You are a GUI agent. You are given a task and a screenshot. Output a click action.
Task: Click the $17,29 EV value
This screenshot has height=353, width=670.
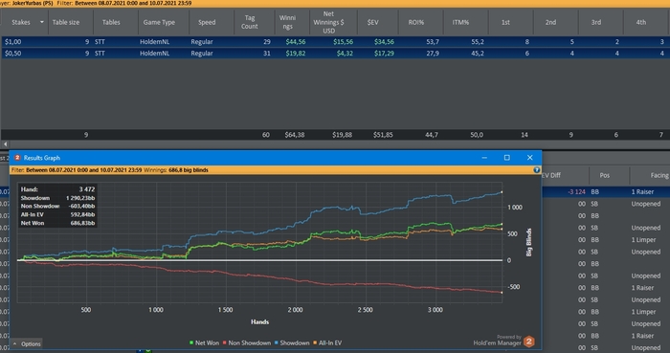point(384,54)
